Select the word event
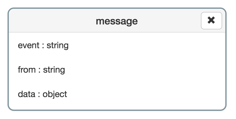Viewport: 236px width, 119px height. click(x=29, y=45)
